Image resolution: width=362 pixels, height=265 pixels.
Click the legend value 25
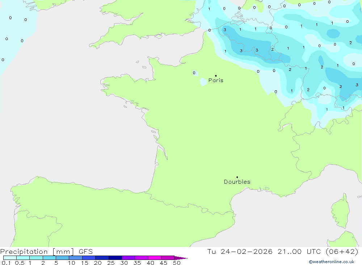tap(111, 263)
